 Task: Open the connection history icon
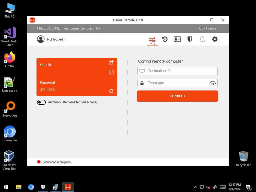[x=165, y=39]
